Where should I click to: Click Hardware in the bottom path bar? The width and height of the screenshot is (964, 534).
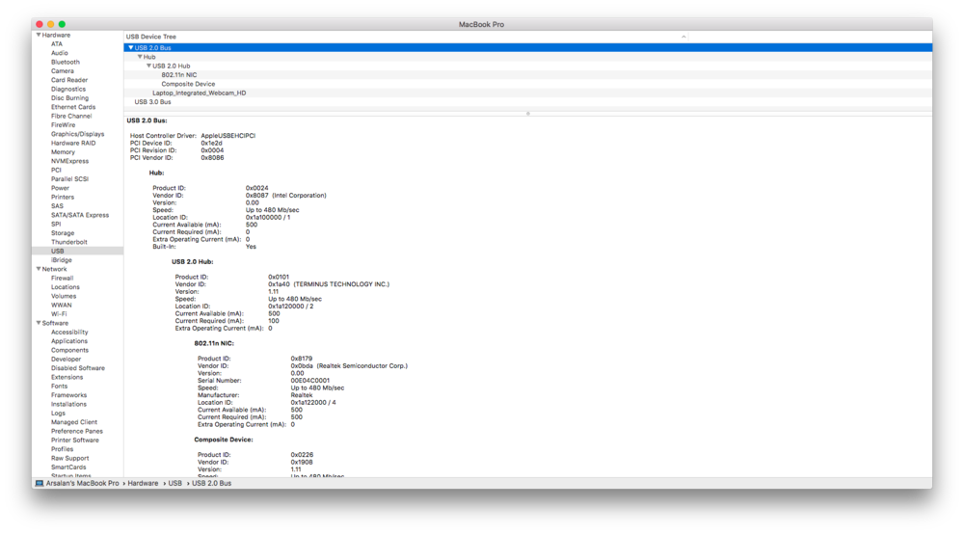pos(143,483)
